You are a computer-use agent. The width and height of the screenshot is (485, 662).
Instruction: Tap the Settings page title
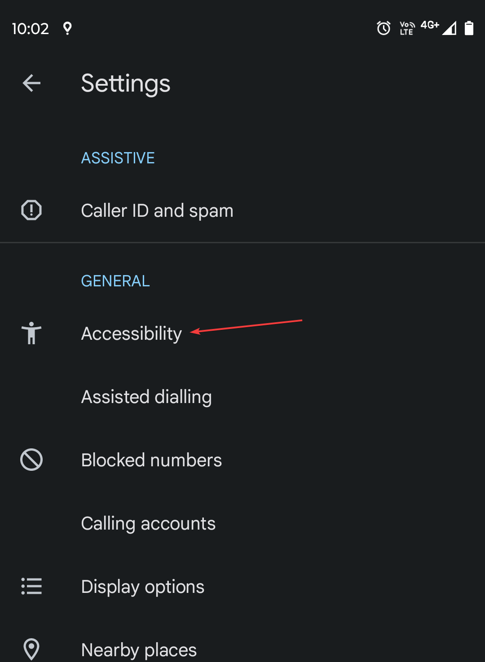126,83
